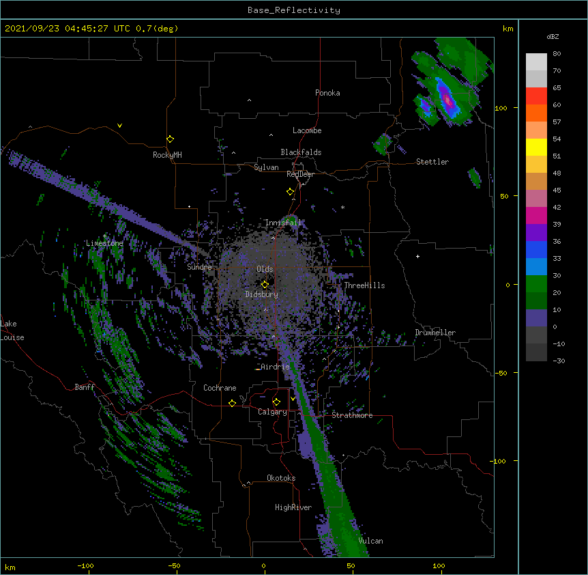Screen dimensions: 588x575
Task: Click the dBZ legend heading
Action: click(553, 36)
